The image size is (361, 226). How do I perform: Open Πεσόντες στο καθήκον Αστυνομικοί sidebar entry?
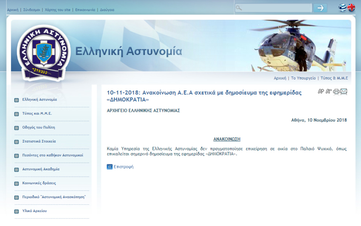(x=53, y=155)
